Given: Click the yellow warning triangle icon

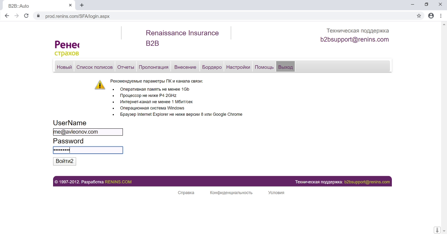Looking at the screenshot, I should tap(100, 85).
